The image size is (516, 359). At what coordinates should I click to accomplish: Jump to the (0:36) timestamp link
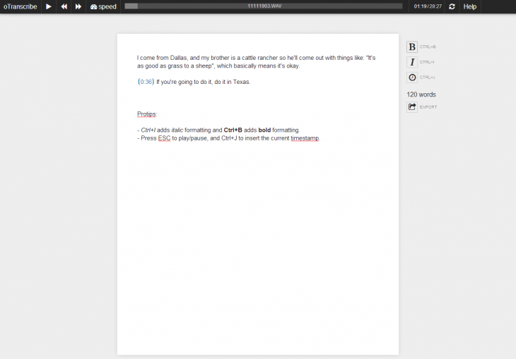pos(146,82)
